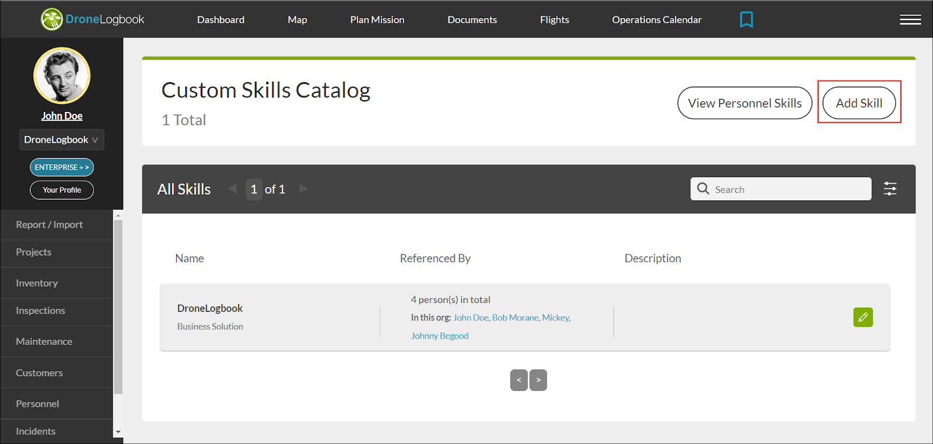Click the ENTERPRISE + > badge

[62, 167]
